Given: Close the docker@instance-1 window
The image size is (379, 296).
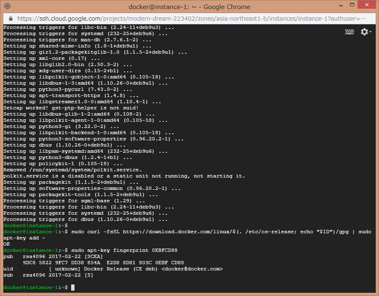Looking at the screenshot, I should (x=367, y=5).
